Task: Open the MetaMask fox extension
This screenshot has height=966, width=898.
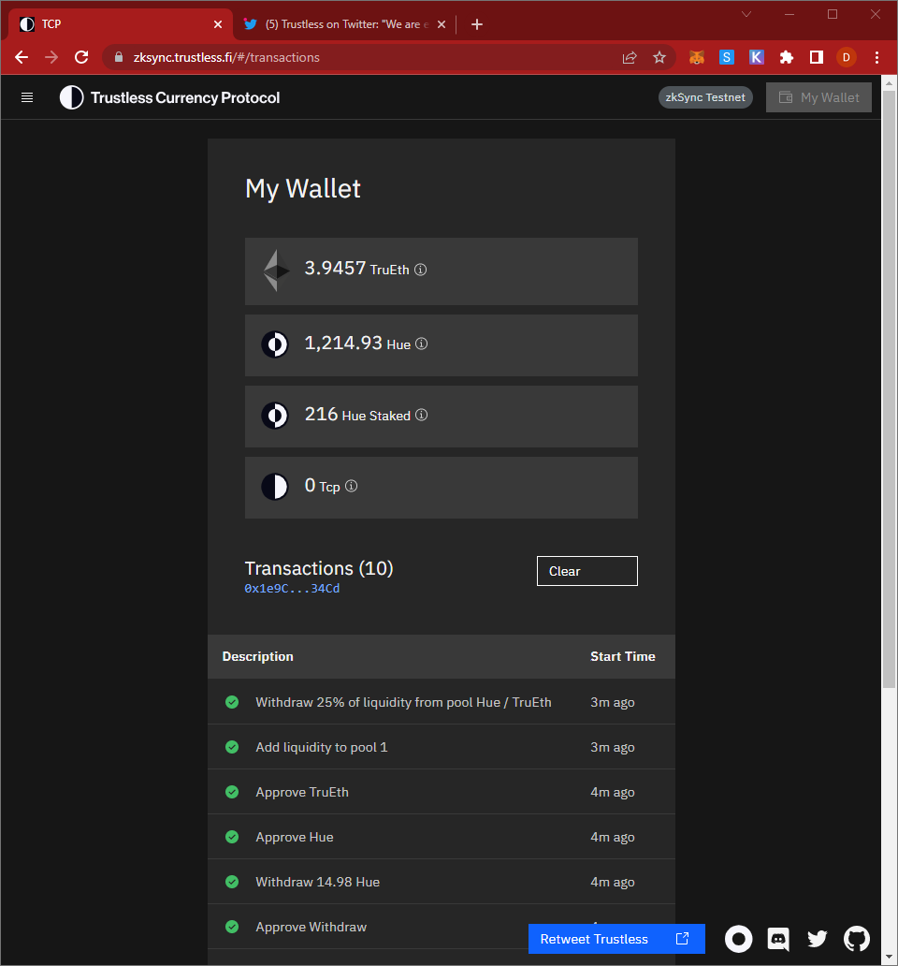Action: click(x=697, y=57)
